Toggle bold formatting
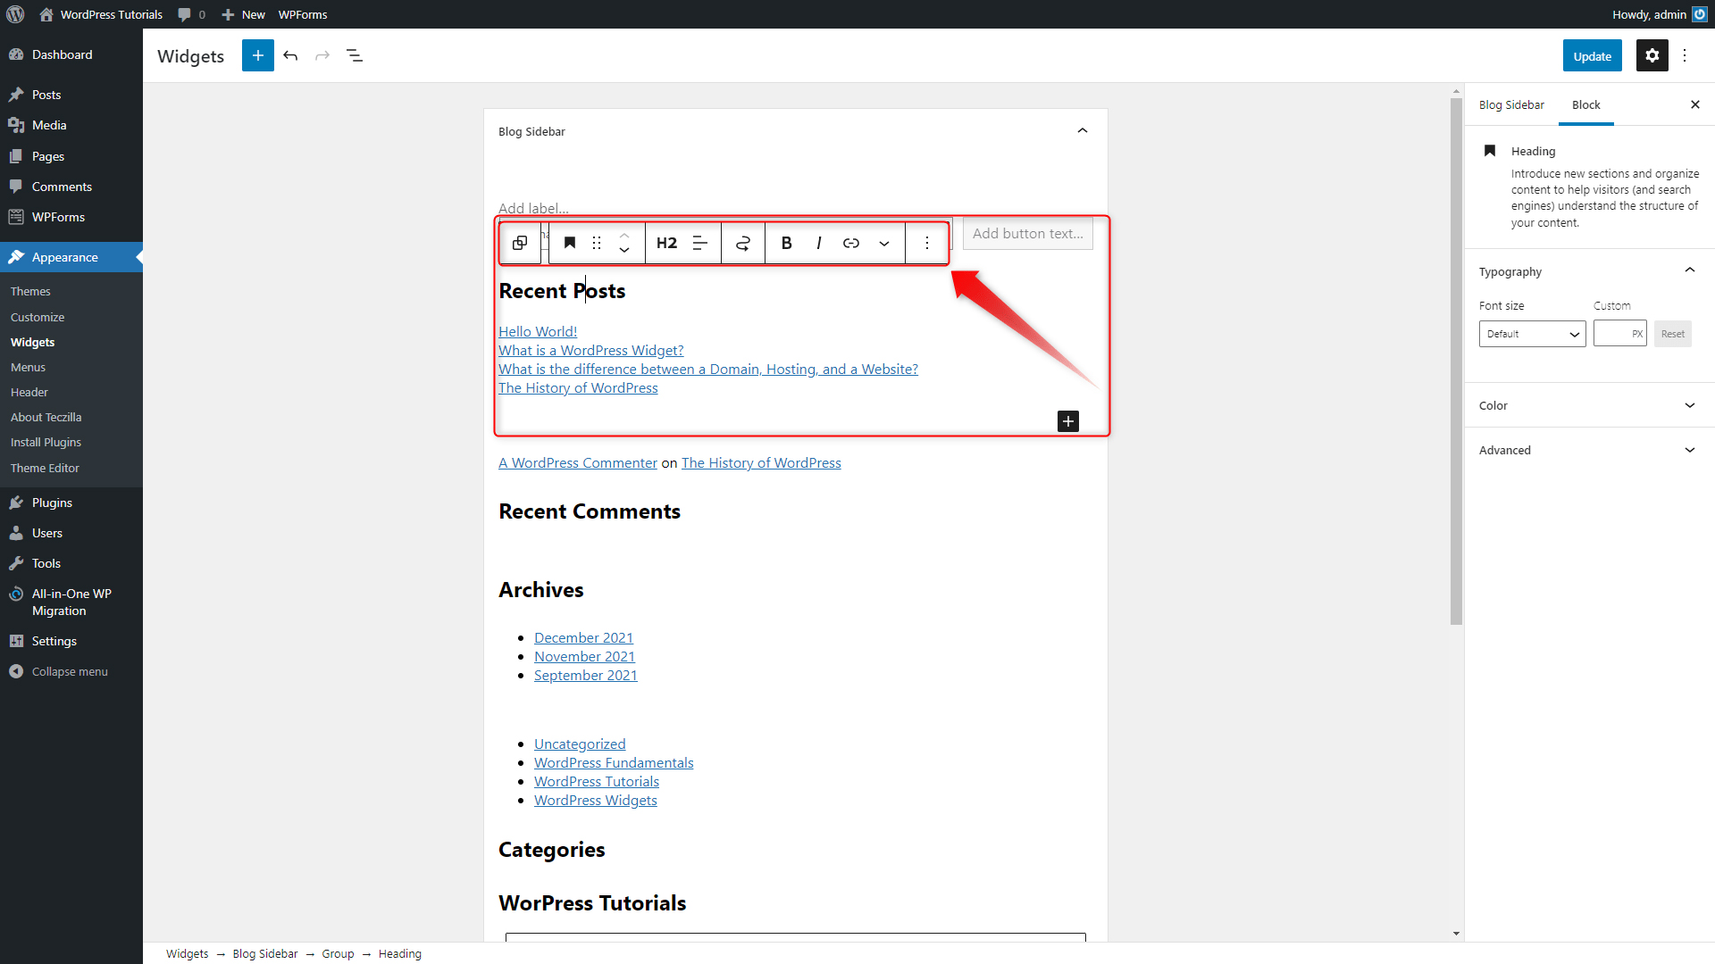Screen dimensions: 1715x964 787,243
